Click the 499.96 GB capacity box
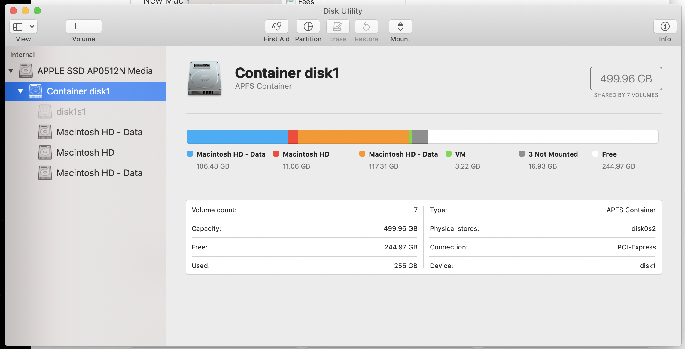 tap(626, 79)
